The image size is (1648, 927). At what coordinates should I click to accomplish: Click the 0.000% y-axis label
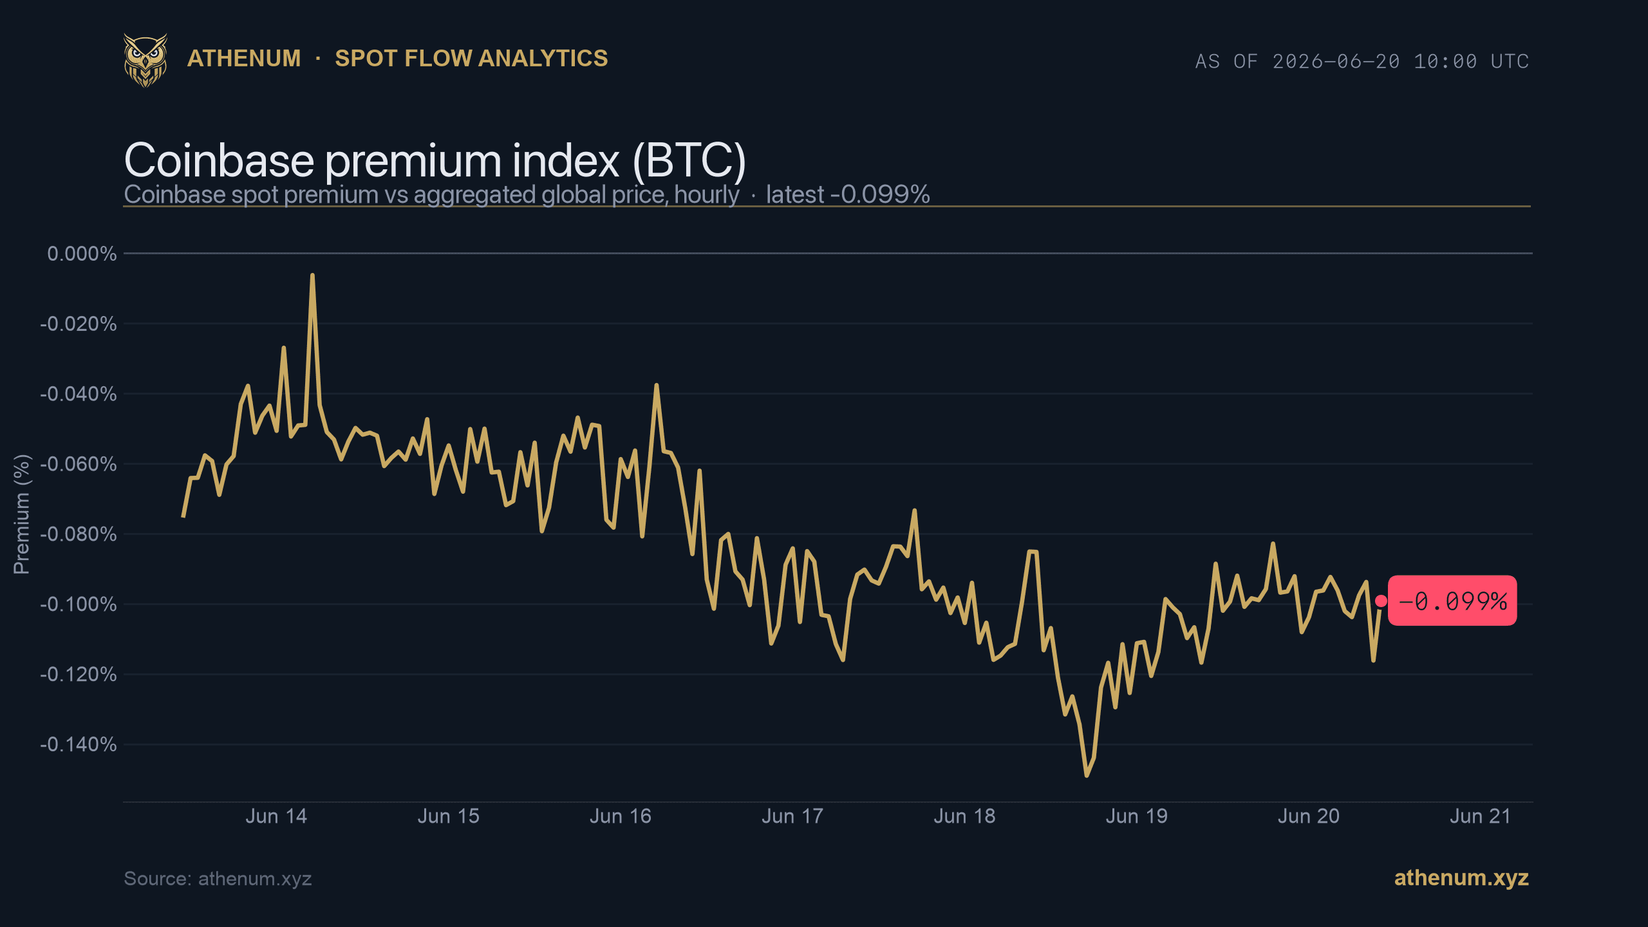[x=82, y=254]
